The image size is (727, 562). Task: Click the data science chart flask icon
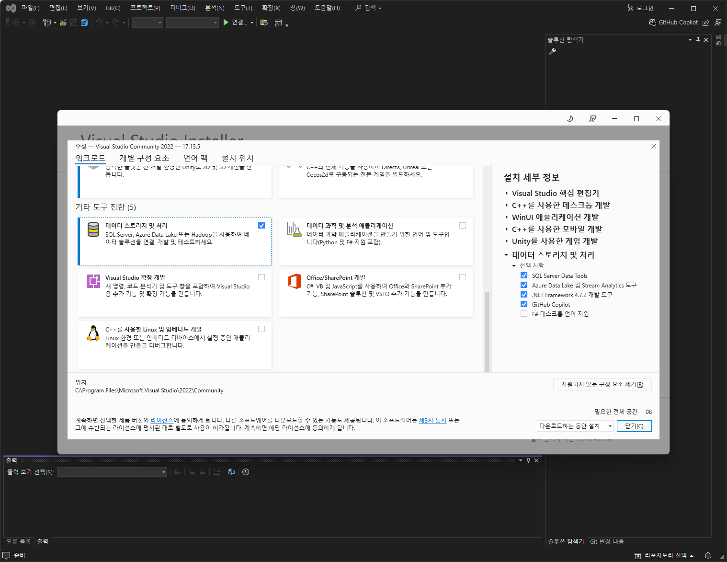coord(294,229)
